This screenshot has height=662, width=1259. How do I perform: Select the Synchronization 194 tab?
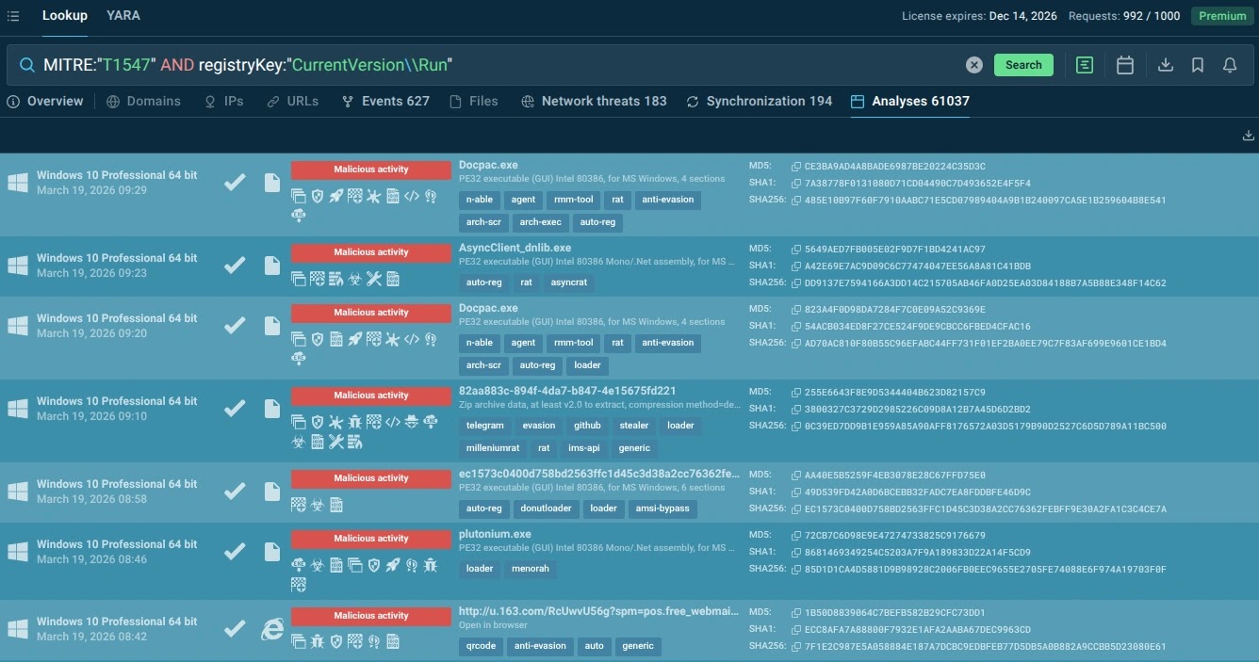(x=759, y=102)
